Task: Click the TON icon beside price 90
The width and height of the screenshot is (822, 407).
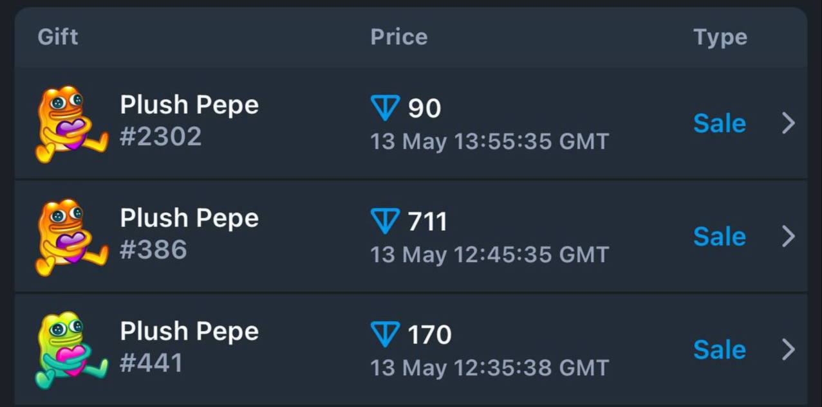Action: (386, 108)
